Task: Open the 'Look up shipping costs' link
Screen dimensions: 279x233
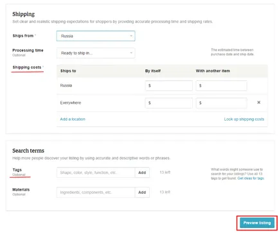Action: tap(244, 119)
